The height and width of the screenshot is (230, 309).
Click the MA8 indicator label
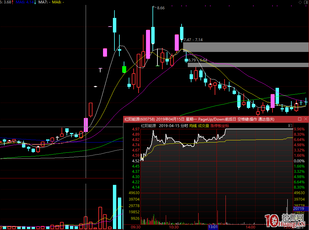tap(58, 2)
